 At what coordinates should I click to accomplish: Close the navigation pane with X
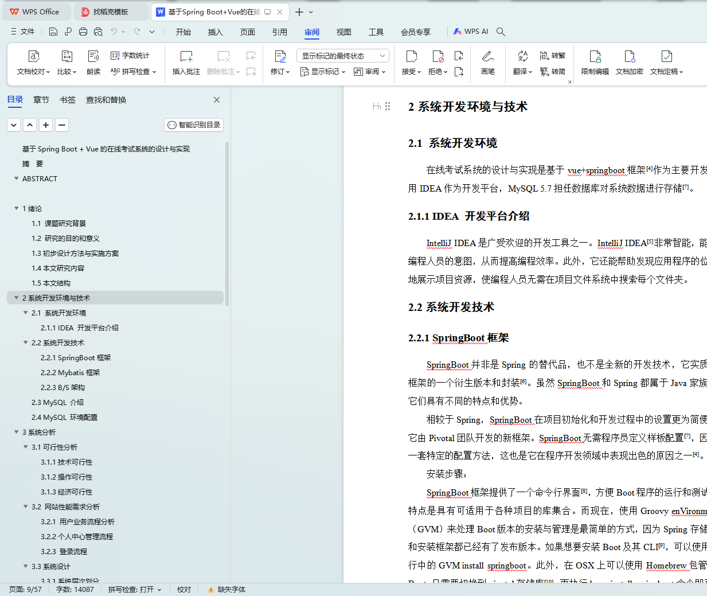point(217,100)
